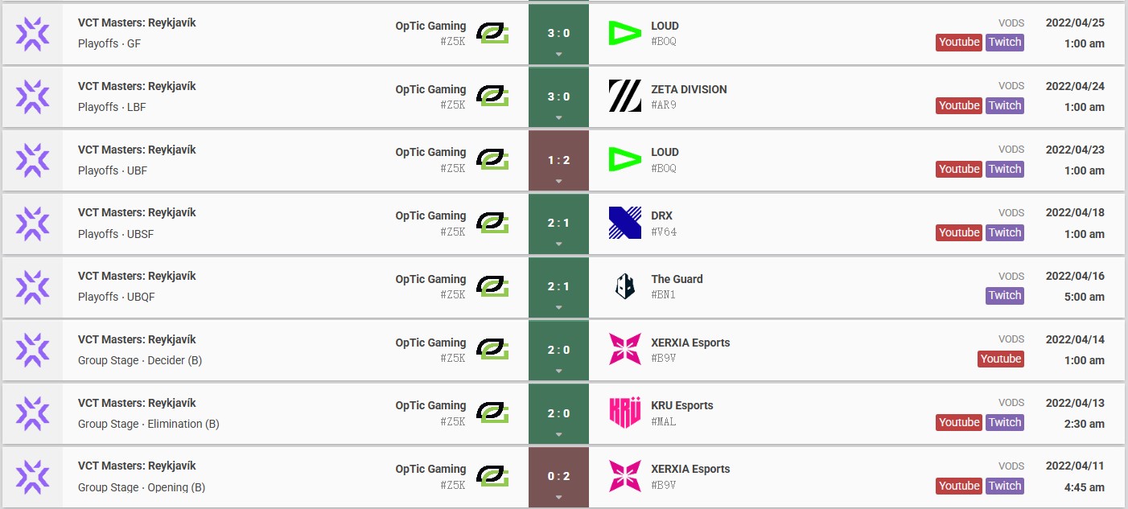Open the Twitch VOD for the DRX match
Image resolution: width=1128 pixels, height=509 pixels.
click(x=1005, y=232)
